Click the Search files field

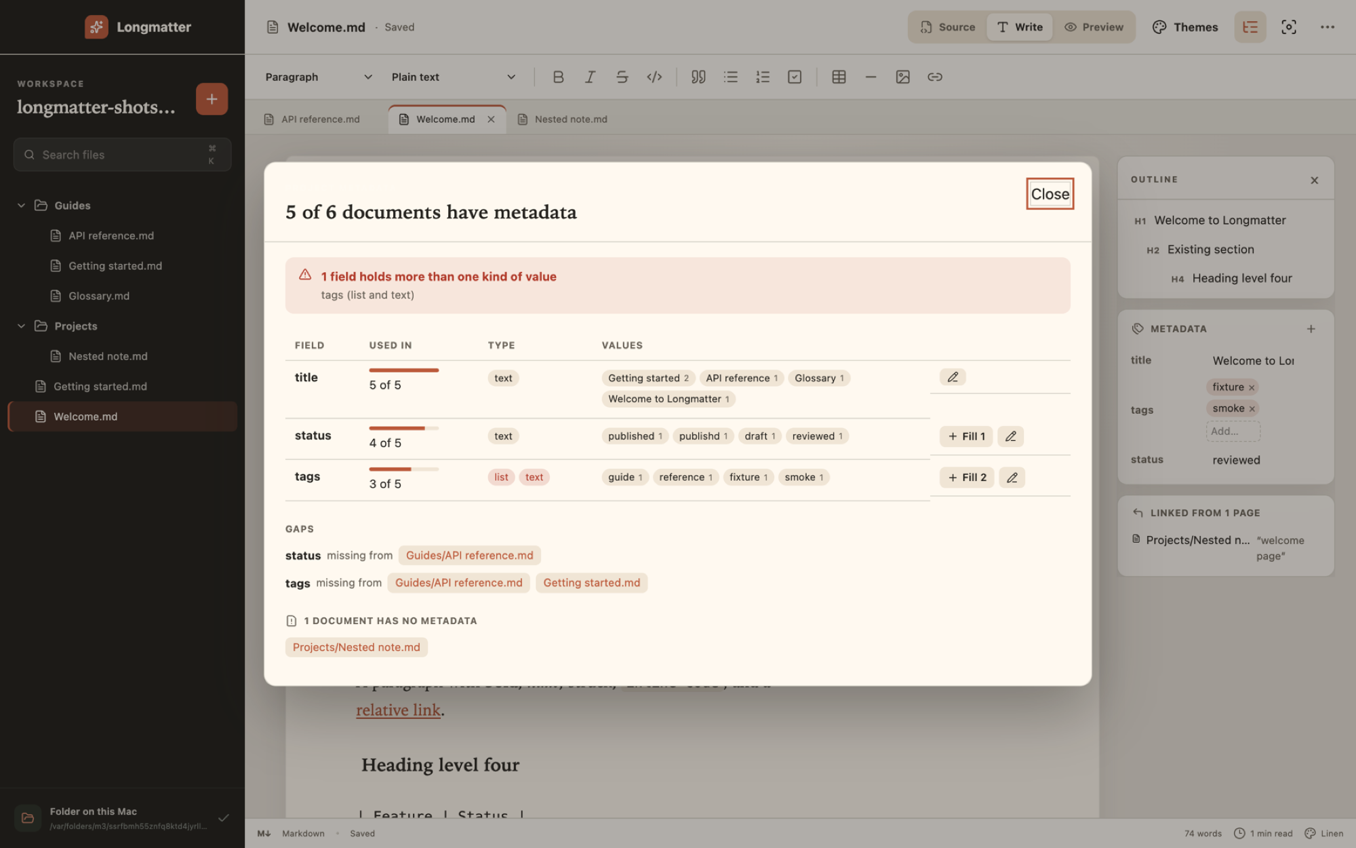[122, 155]
